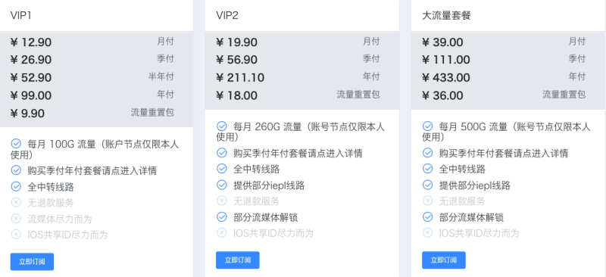Click the VIP1 立即订阅 button

32,262
